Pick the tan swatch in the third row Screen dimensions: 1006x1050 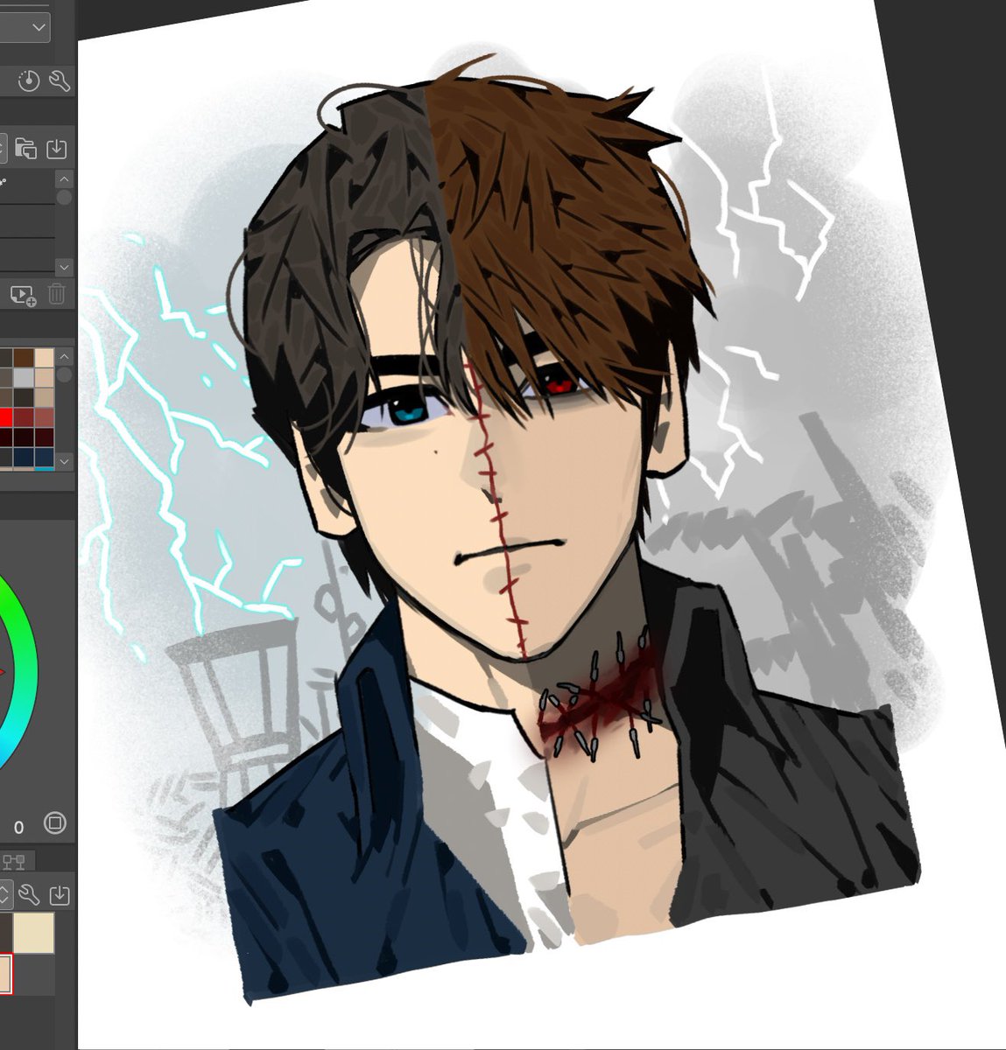pos(45,398)
